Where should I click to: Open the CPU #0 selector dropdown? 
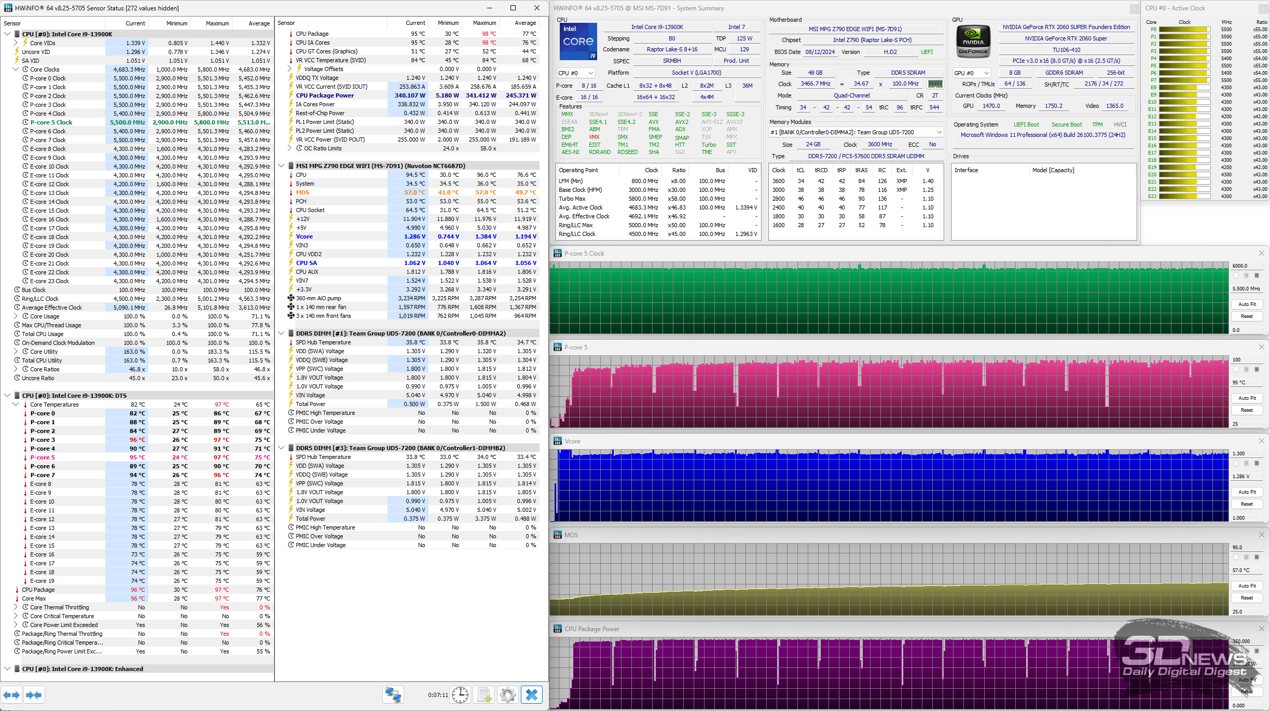coord(576,73)
